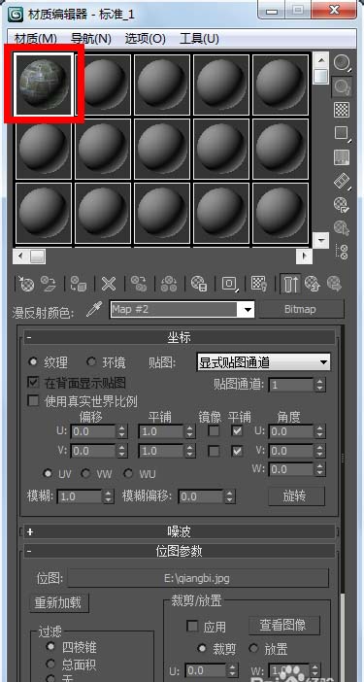The image size is (364, 682).
Task: Enable 使用真实世界比例 checkbox
Action: (33, 400)
